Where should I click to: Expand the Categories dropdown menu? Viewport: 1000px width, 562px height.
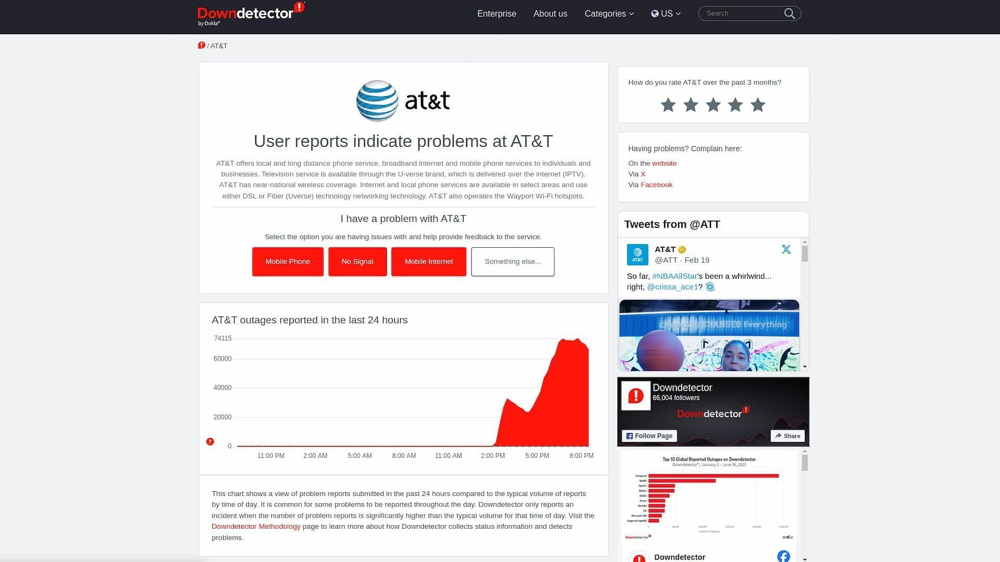point(608,14)
